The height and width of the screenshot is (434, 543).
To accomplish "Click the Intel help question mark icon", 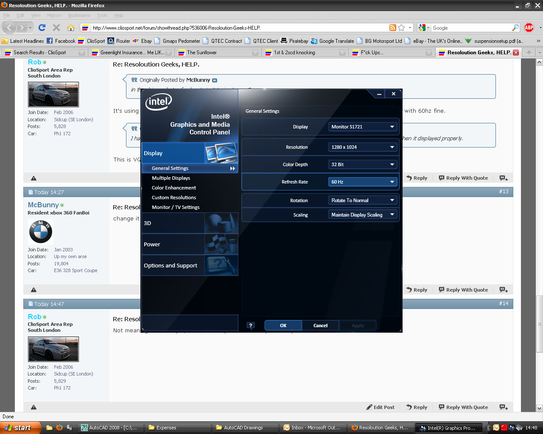I will (x=251, y=325).
